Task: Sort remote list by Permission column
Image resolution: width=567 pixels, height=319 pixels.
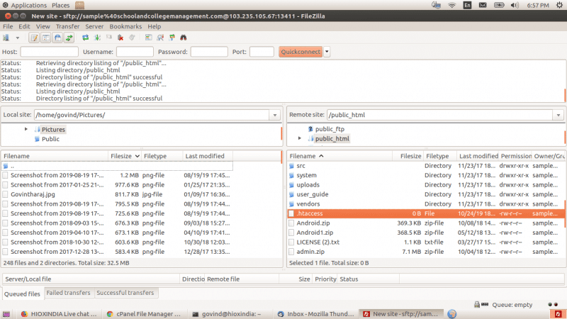Action: 516,156
